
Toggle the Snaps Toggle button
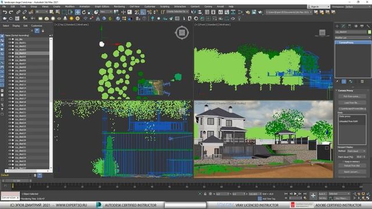pos(137,12)
